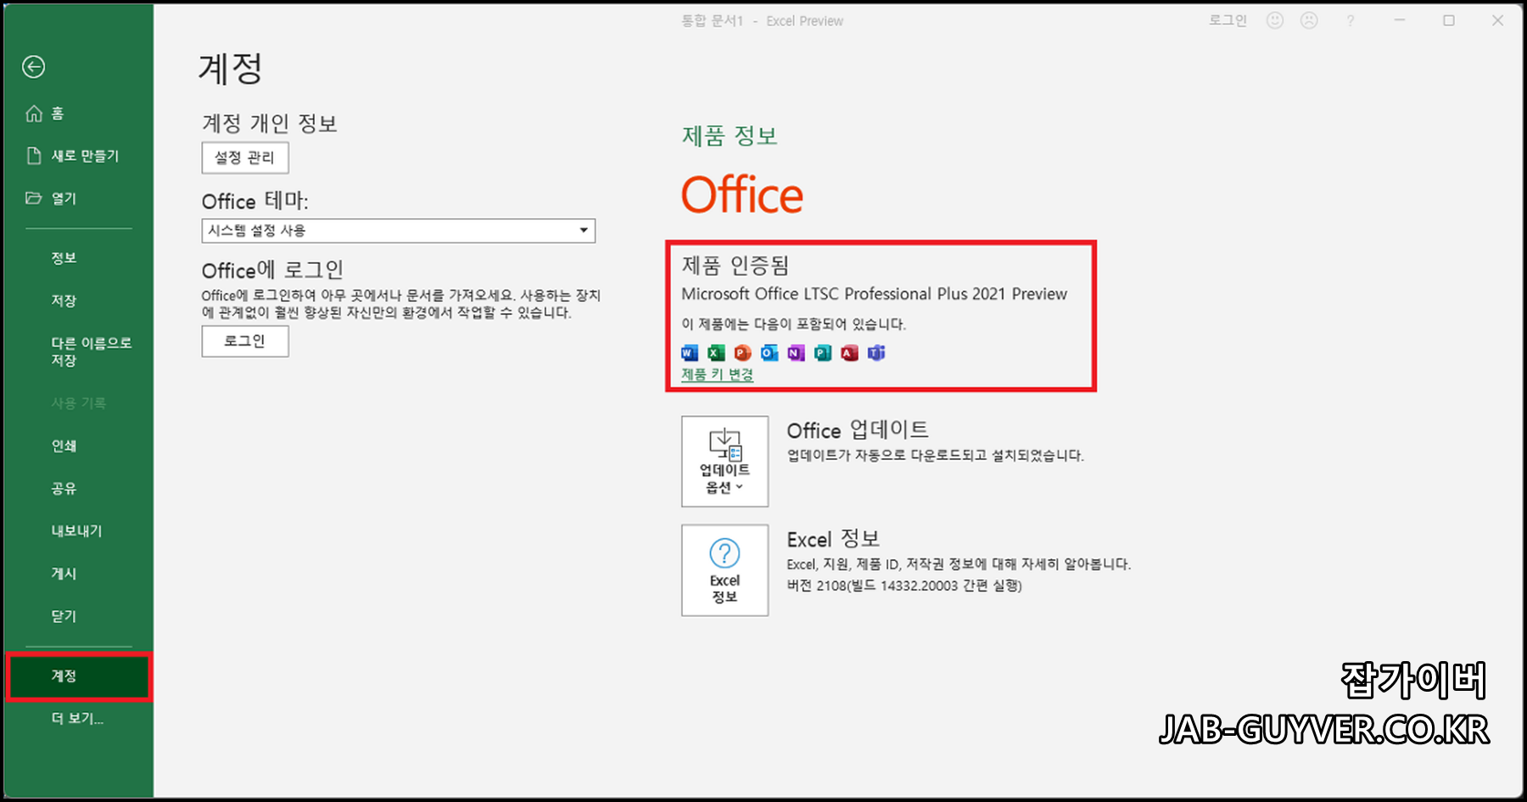The height and width of the screenshot is (802, 1527).
Task: Select the Publisher app icon
Action: click(x=821, y=353)
